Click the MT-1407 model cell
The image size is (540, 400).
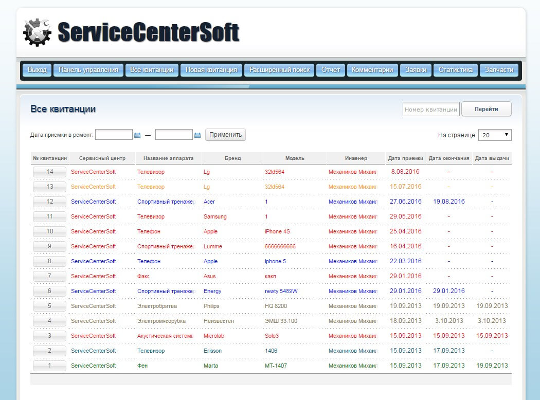[x=276, y=366]
